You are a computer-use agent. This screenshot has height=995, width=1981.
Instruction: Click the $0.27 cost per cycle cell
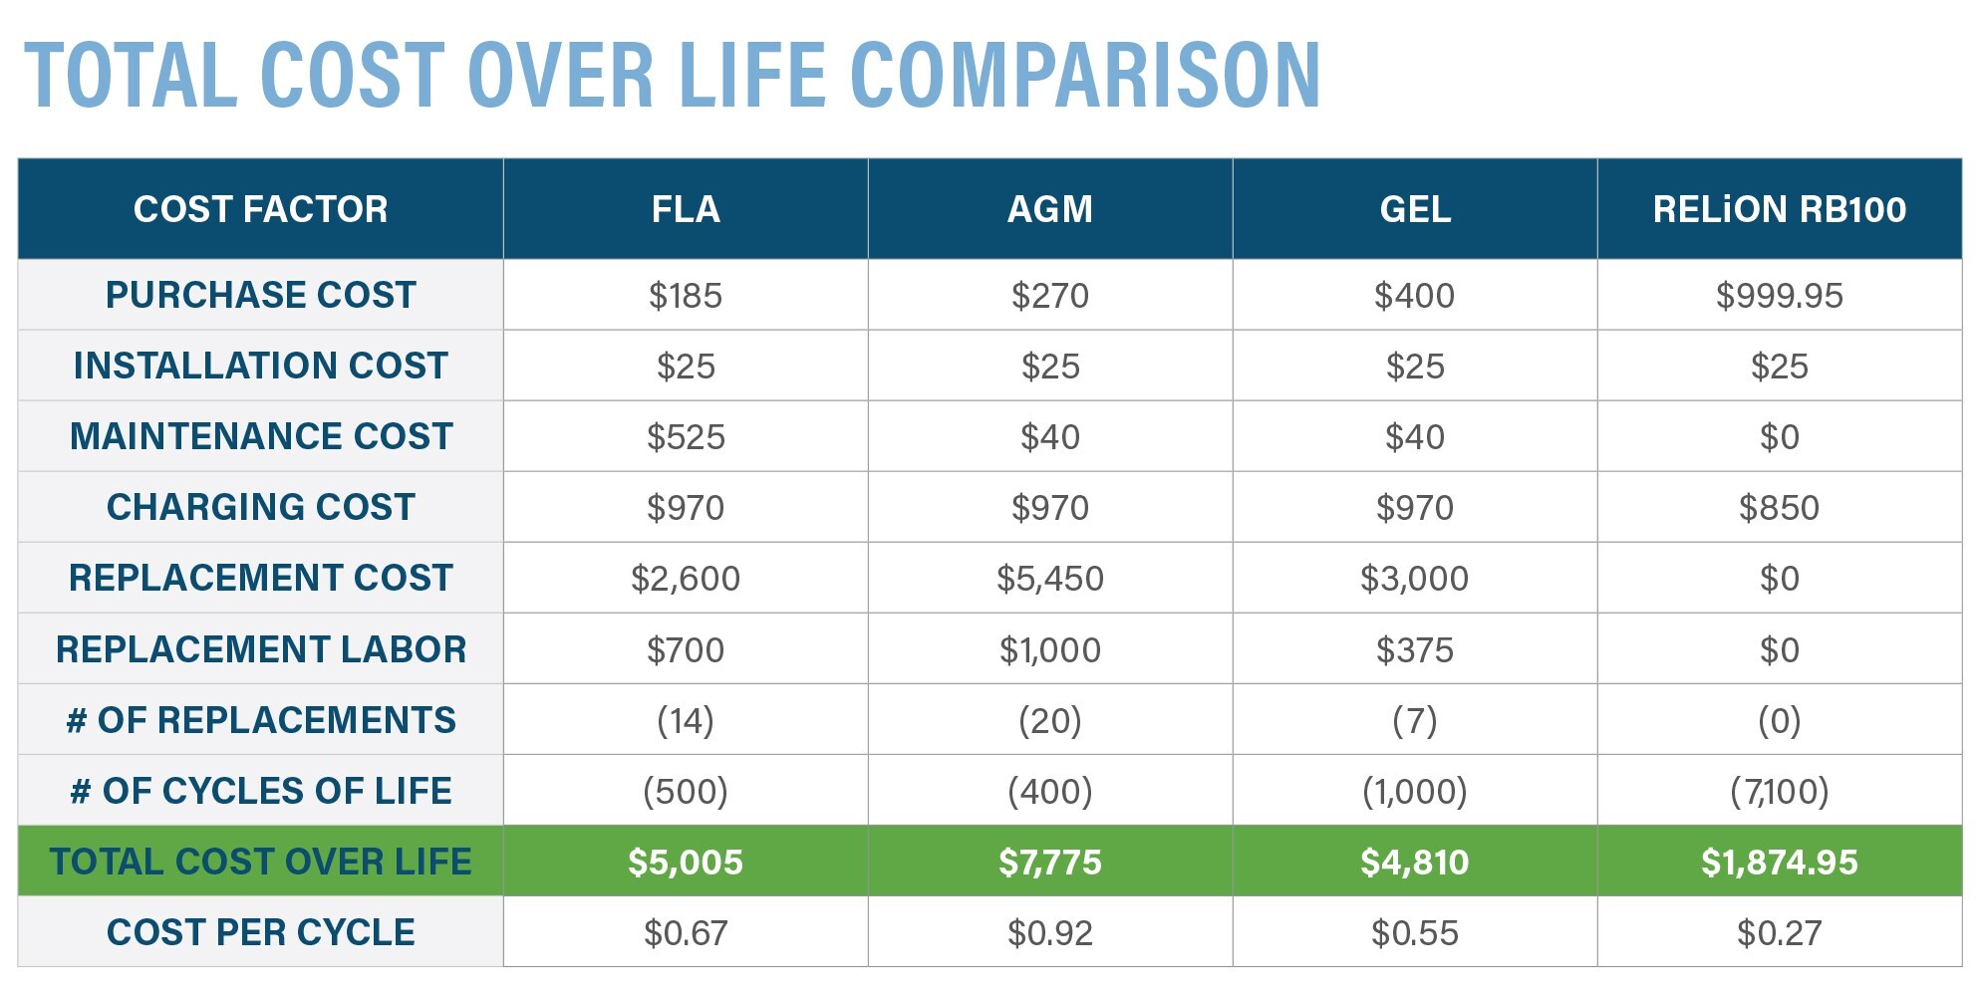(x=1780, y=931)
